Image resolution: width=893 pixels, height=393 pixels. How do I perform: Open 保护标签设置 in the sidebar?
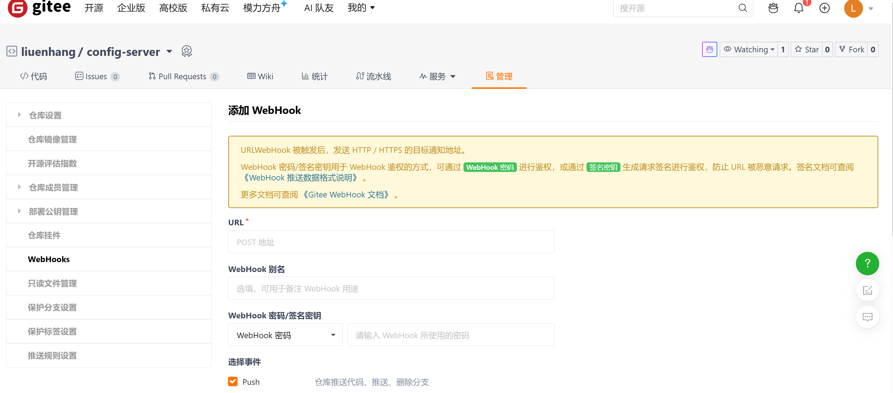[x=109, y=331]
